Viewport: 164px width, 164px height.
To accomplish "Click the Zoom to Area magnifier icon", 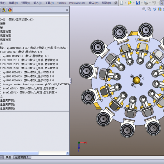I will point(149,9).
